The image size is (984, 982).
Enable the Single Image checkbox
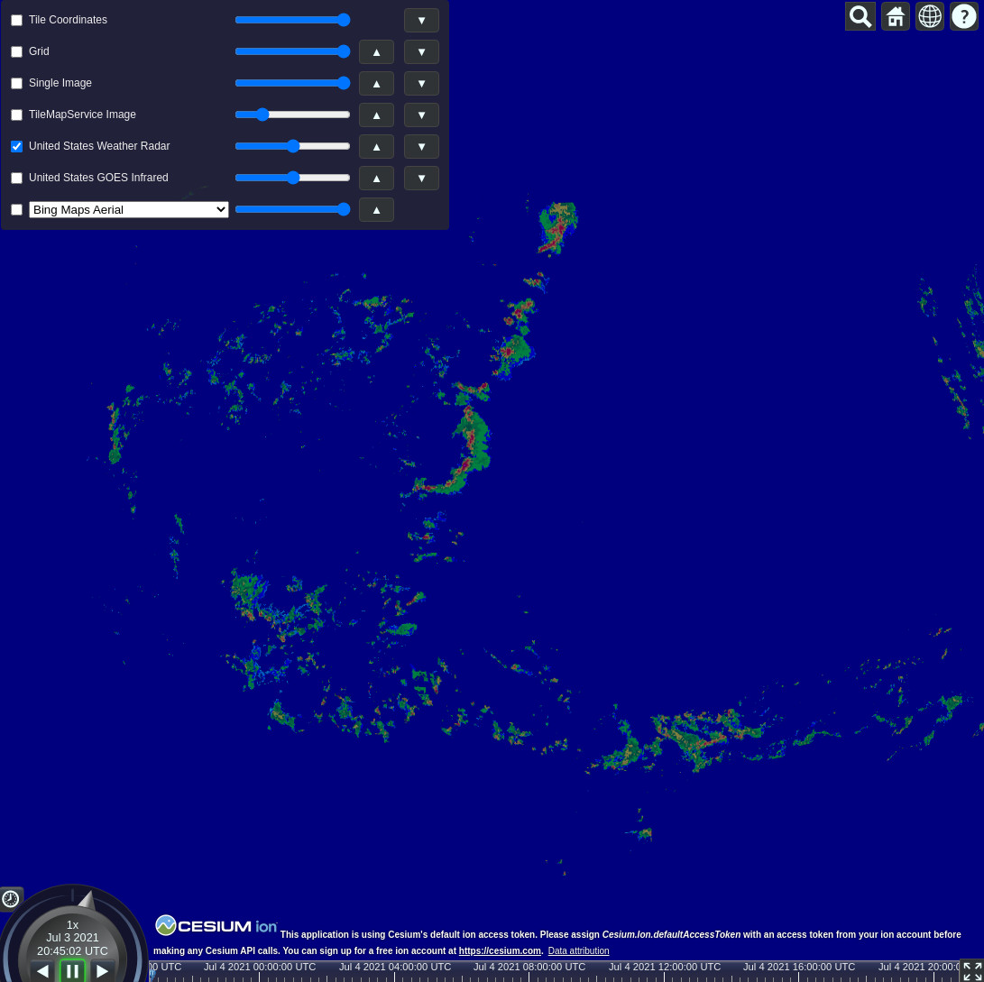click(x=17, y=84)
